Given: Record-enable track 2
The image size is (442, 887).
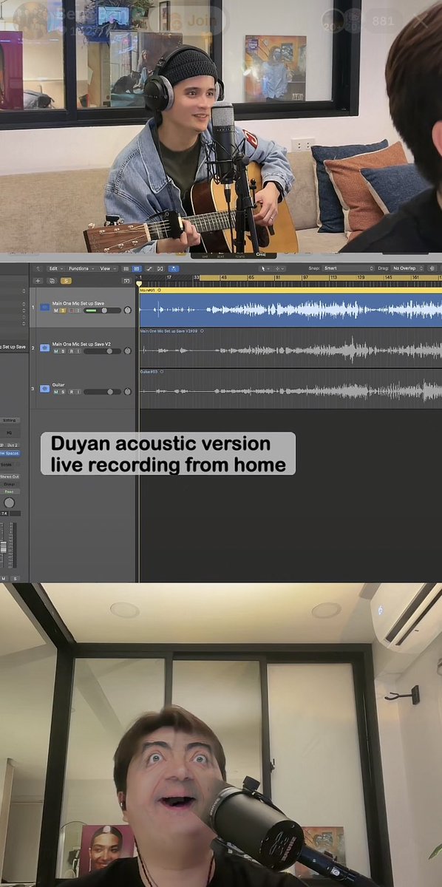Looking at the screenshot, I should point(71,351).
